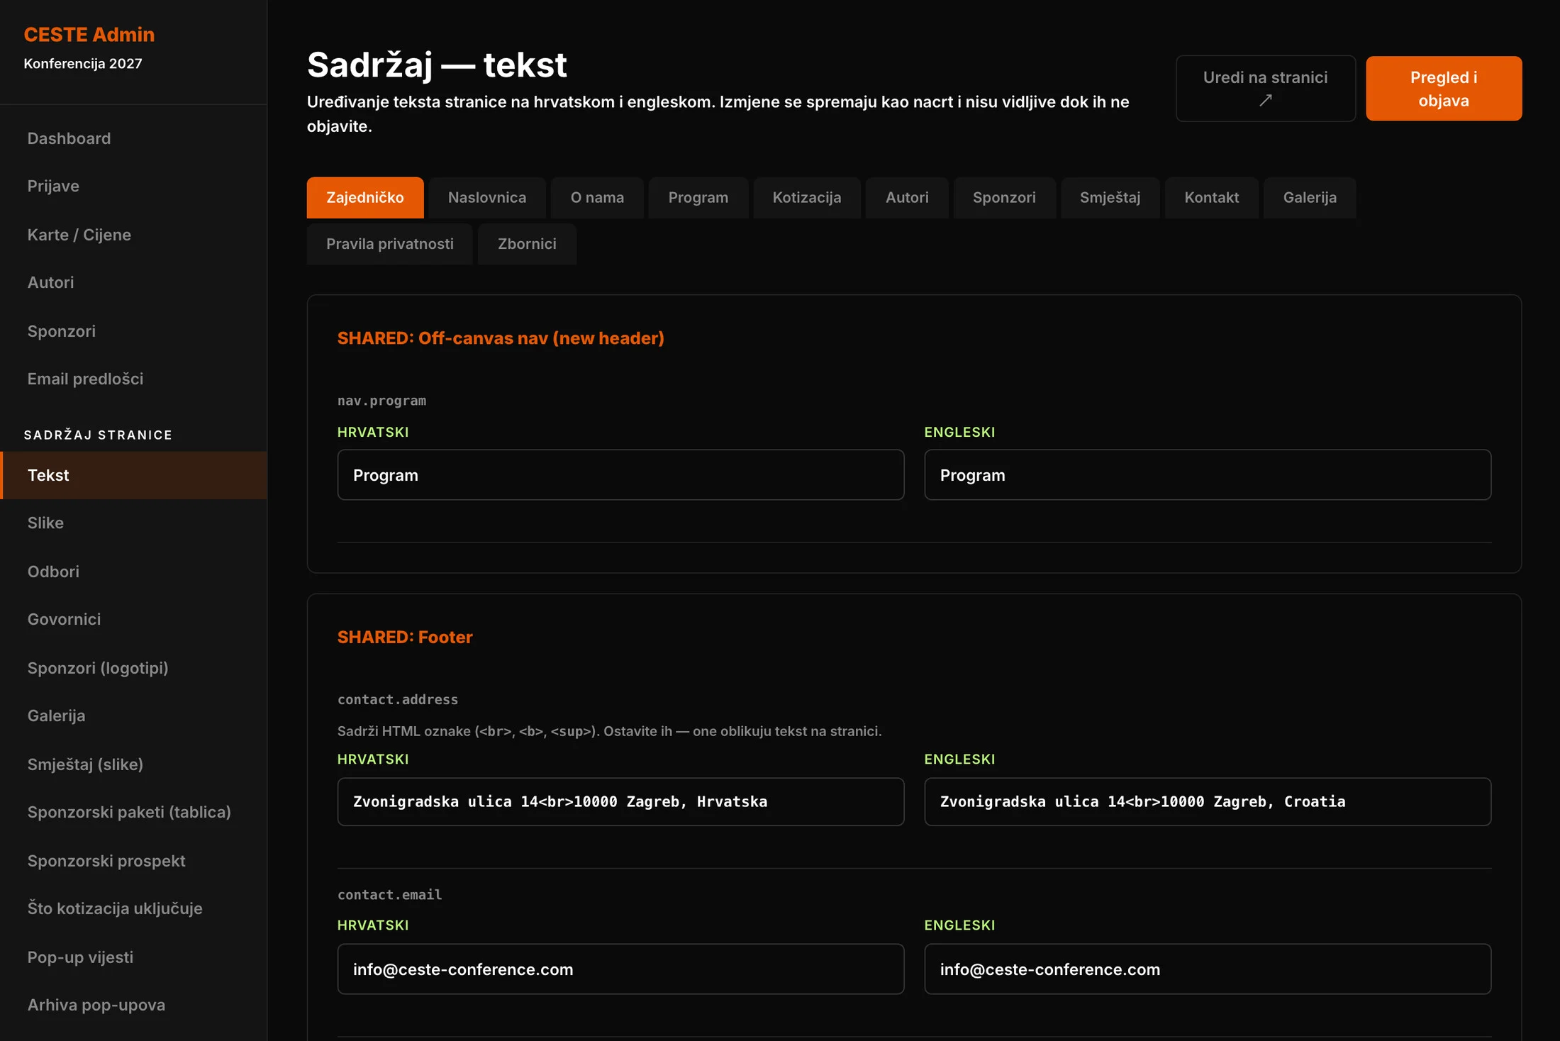This screenshot has height=1041, width=1560.
Task: Open the Pravila privatnosti tab
Action: (x=389, y=244)
